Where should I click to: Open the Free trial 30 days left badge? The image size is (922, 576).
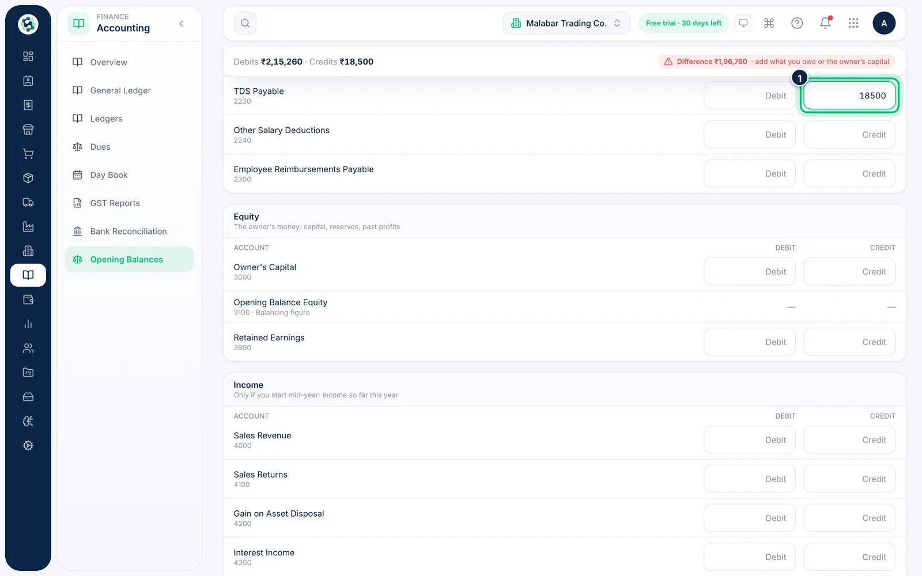pyautogui.click(x=683, y=23)
